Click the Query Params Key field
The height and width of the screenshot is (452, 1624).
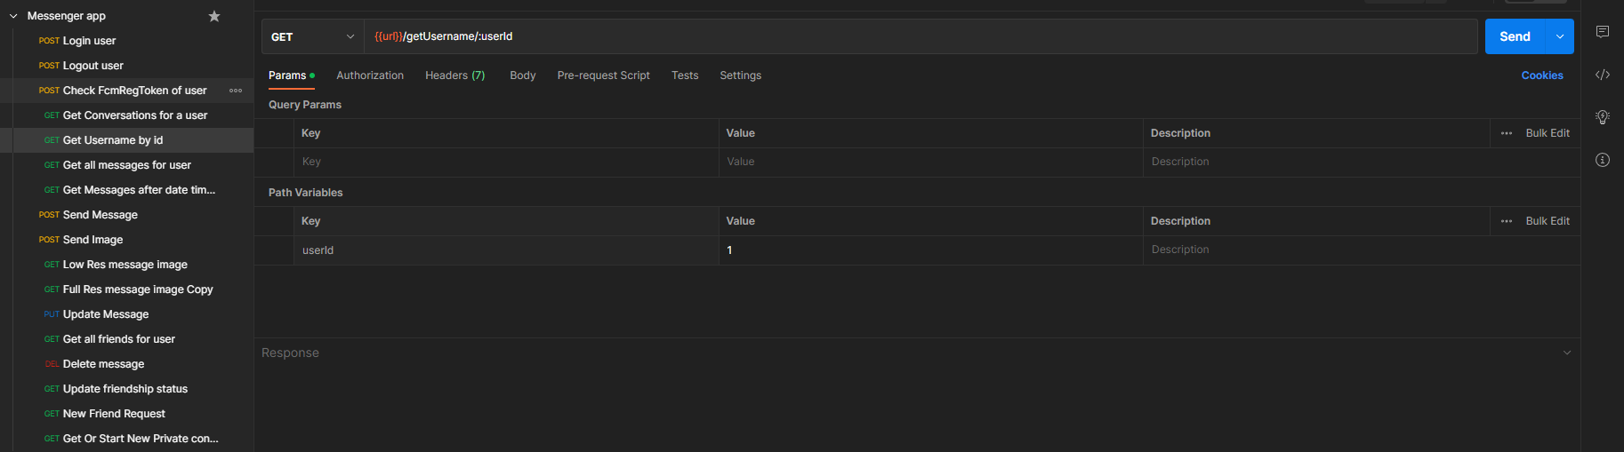tap(506, 162)
